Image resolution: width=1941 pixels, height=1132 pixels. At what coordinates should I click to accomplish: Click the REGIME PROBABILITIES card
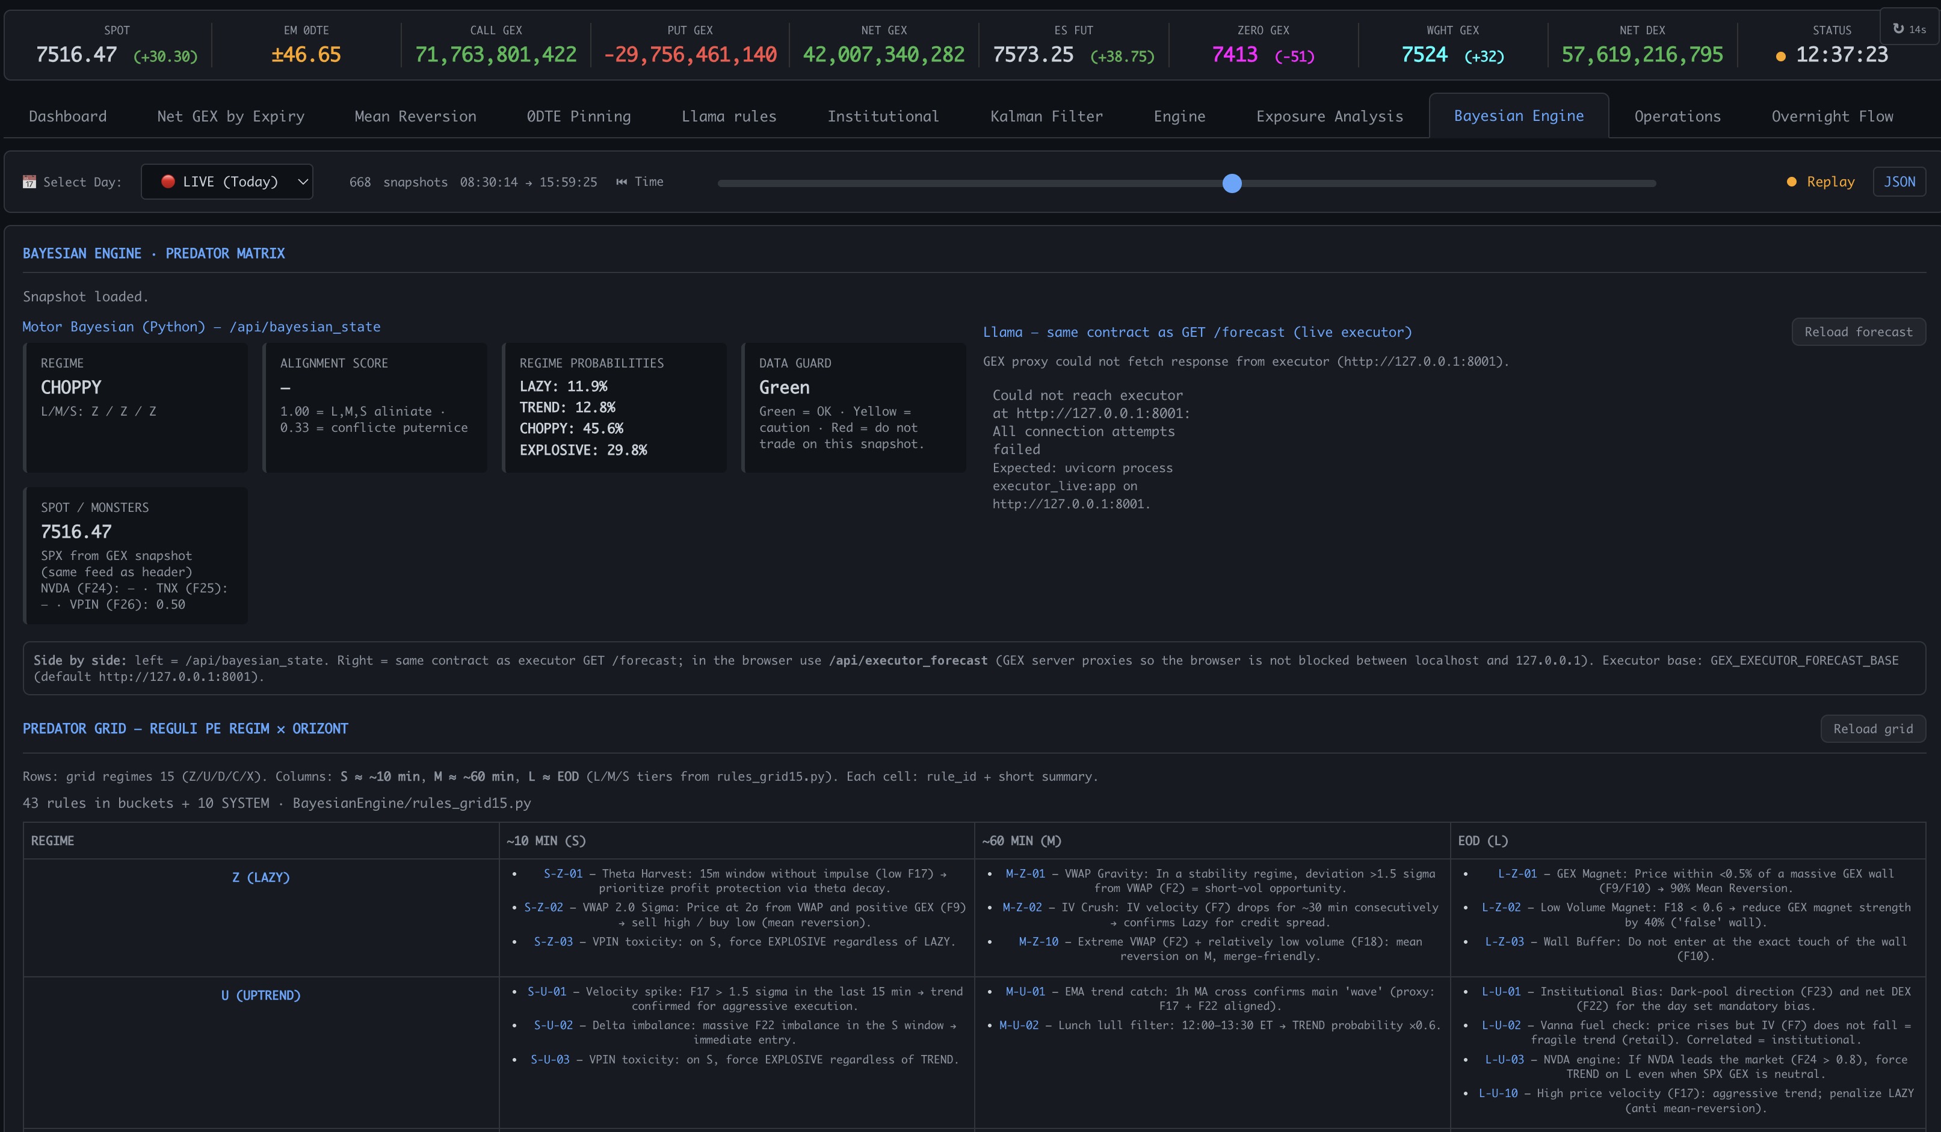click(x=614, y=407)
